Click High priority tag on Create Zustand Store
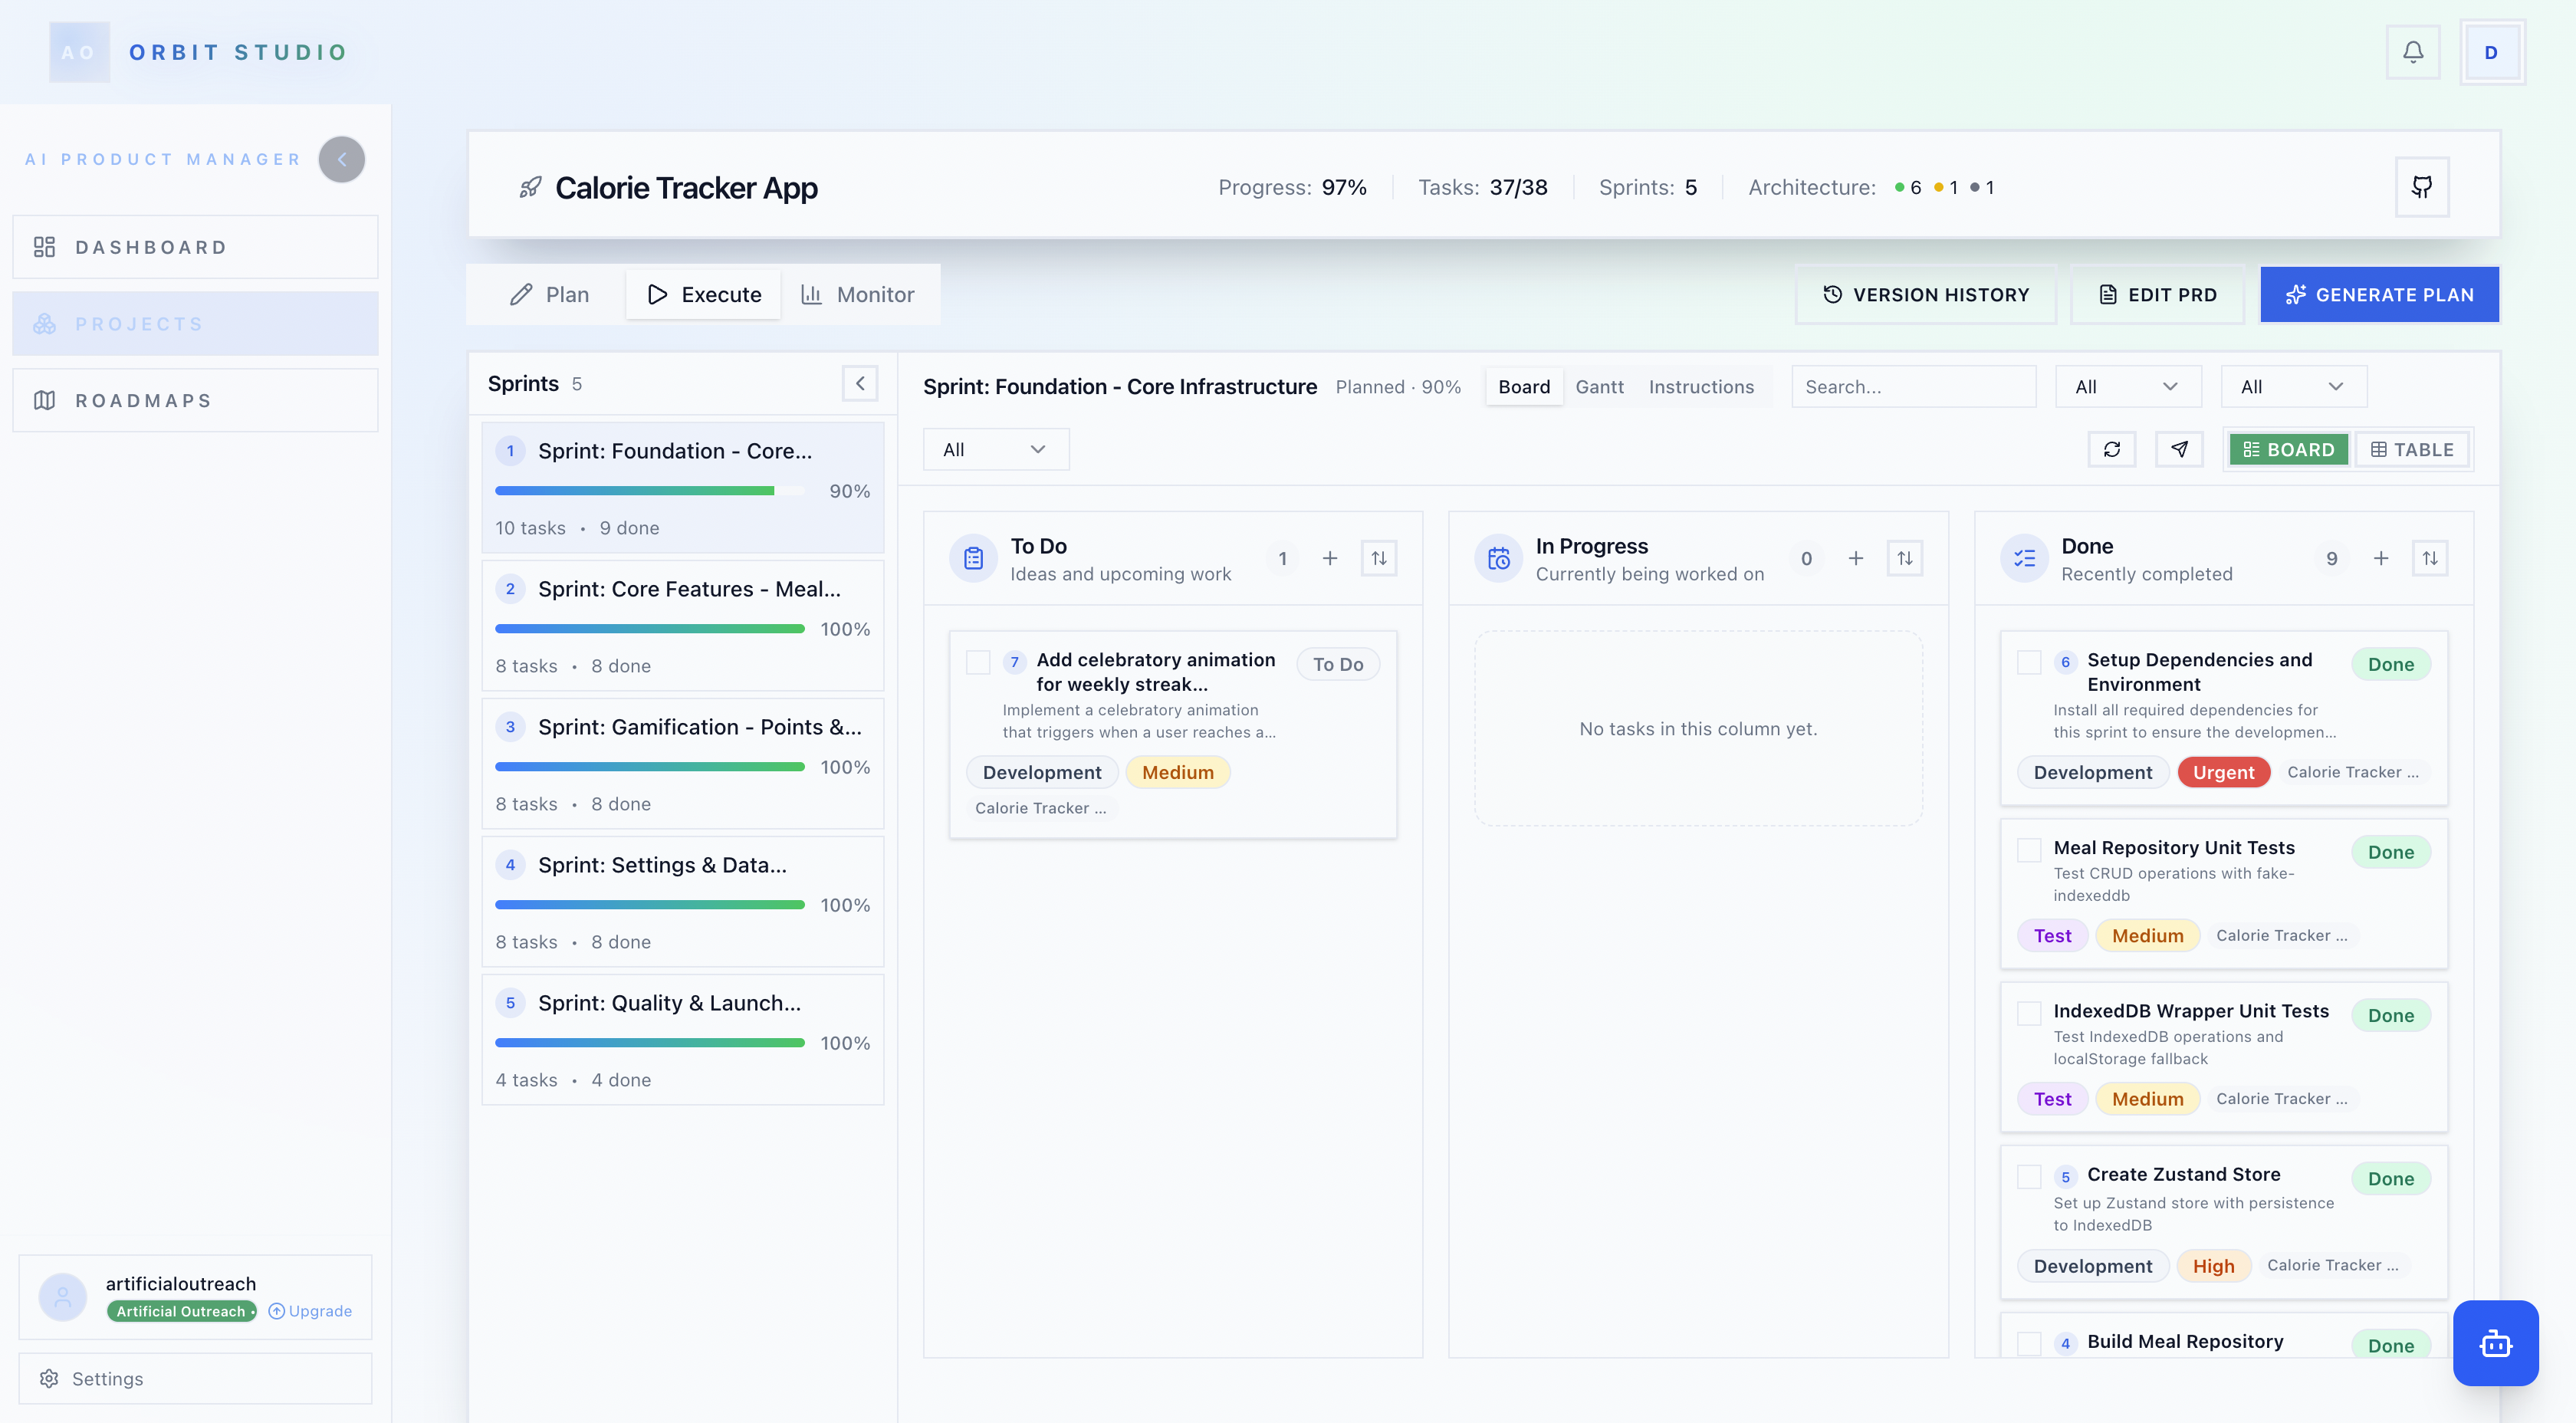 pyautogui.click(x=2213, y=1265)
